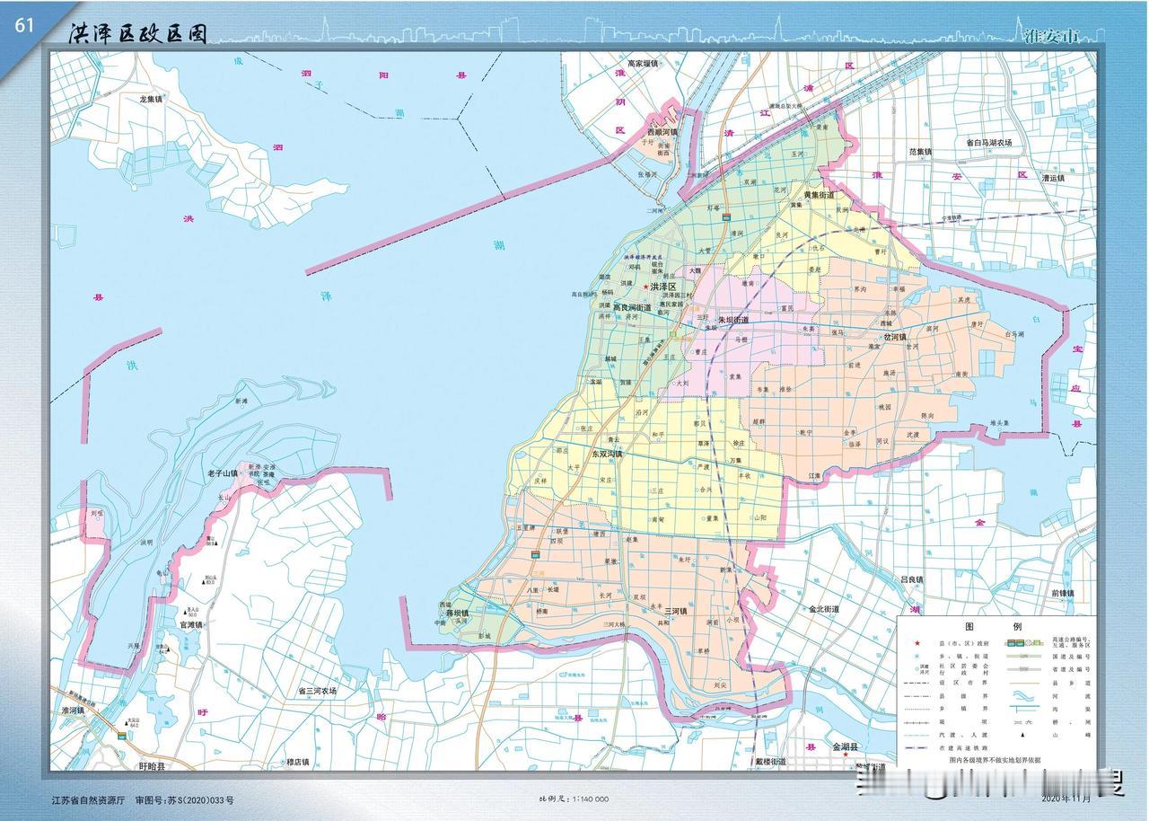Click the village label 五里牌

(525, 528)
